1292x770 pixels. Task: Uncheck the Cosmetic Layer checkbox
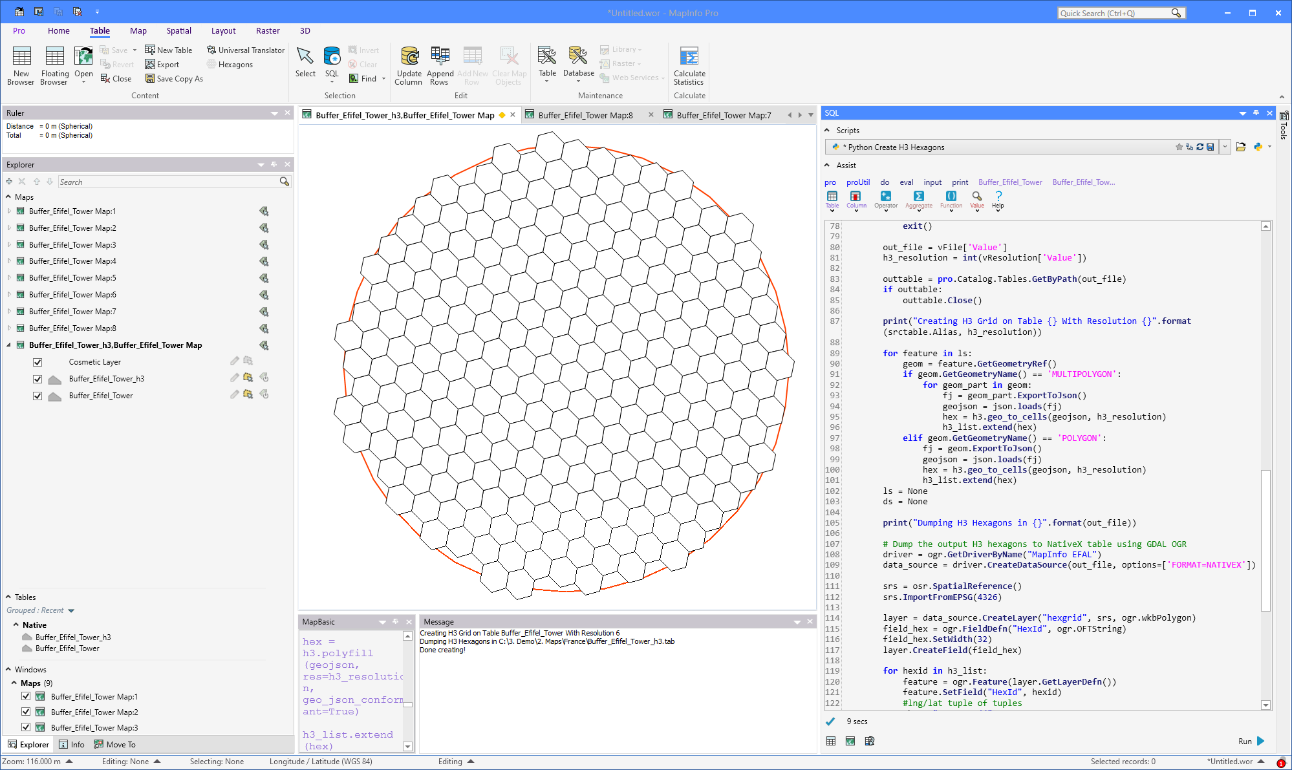click(38, 362)
